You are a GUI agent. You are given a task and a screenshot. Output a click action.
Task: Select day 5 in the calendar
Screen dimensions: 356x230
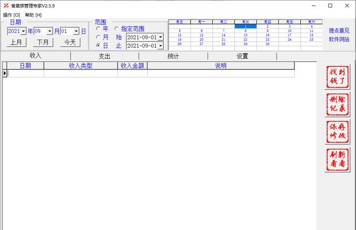180,31
